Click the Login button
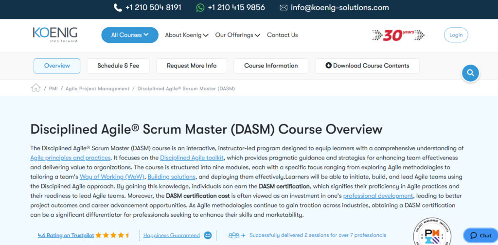The image size is (498, 245). [x=456, y=35]
